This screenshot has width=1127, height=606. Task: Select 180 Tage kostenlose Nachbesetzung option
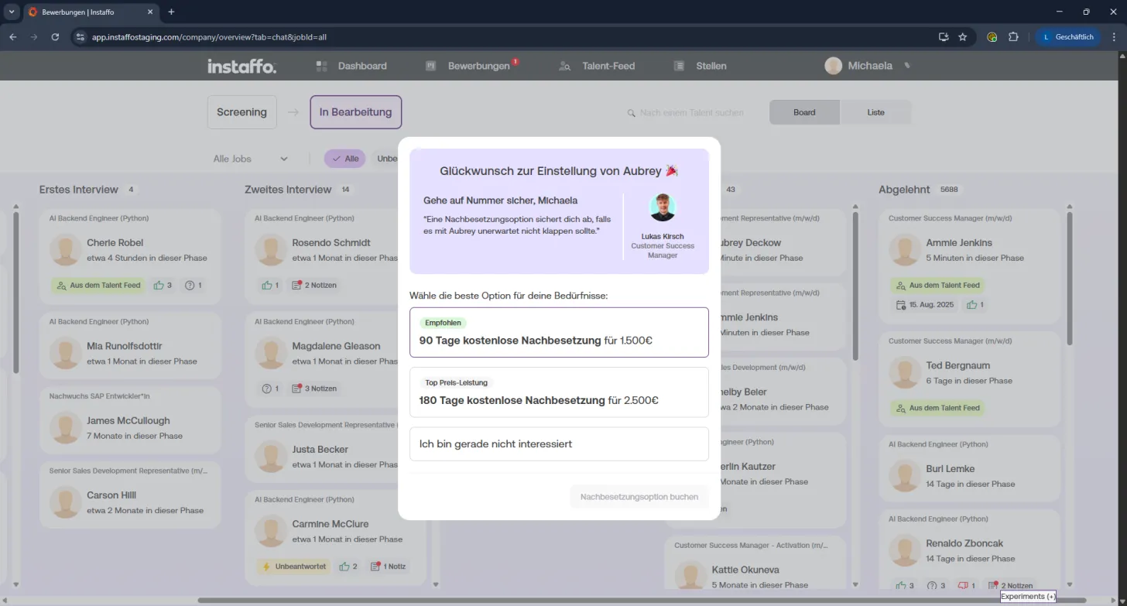[x=559, y=392]
